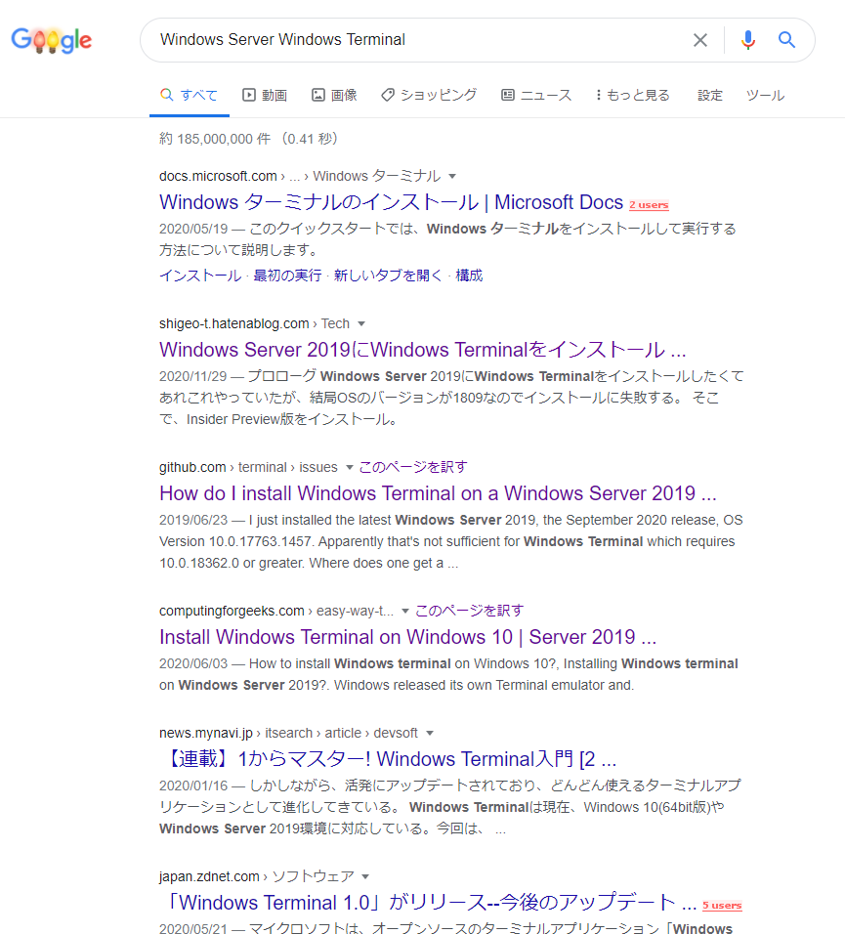Click inside the search input field

pyautogui.click(x=391, y=40)
